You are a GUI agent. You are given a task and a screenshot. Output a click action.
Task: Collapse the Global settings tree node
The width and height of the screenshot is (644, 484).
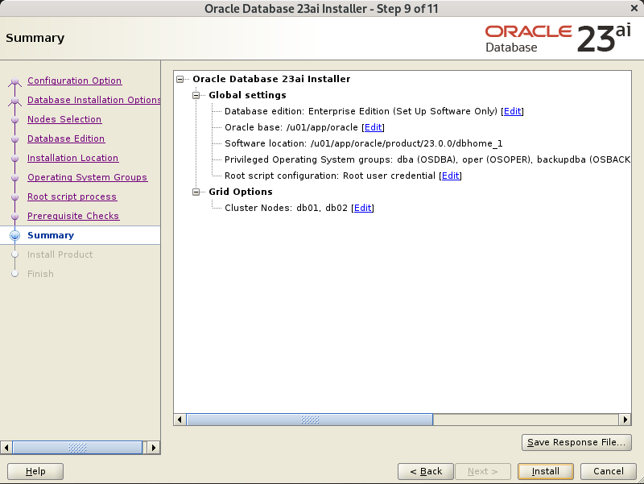coord(196,95)
